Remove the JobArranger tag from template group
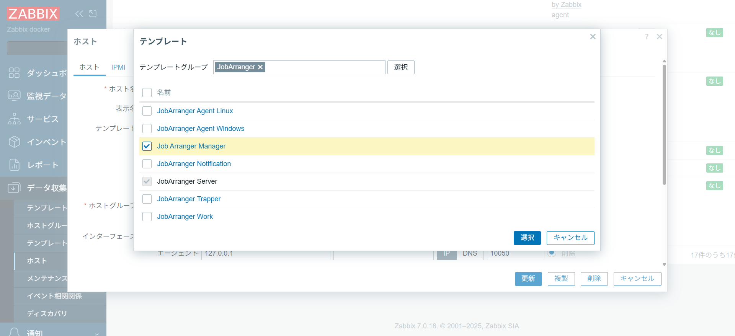 [x=260, y=67]
